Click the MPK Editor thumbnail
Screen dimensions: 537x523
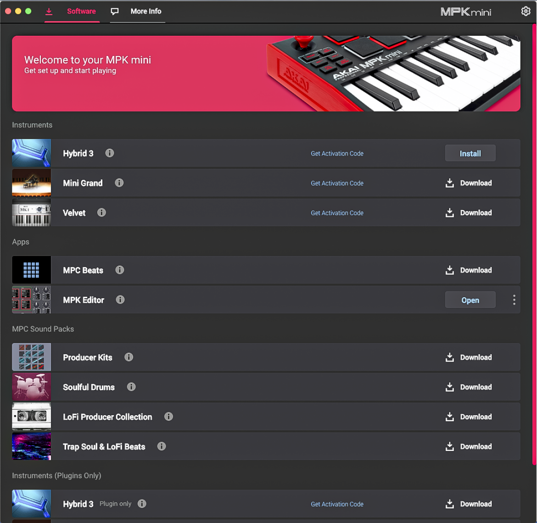point(32,300)
